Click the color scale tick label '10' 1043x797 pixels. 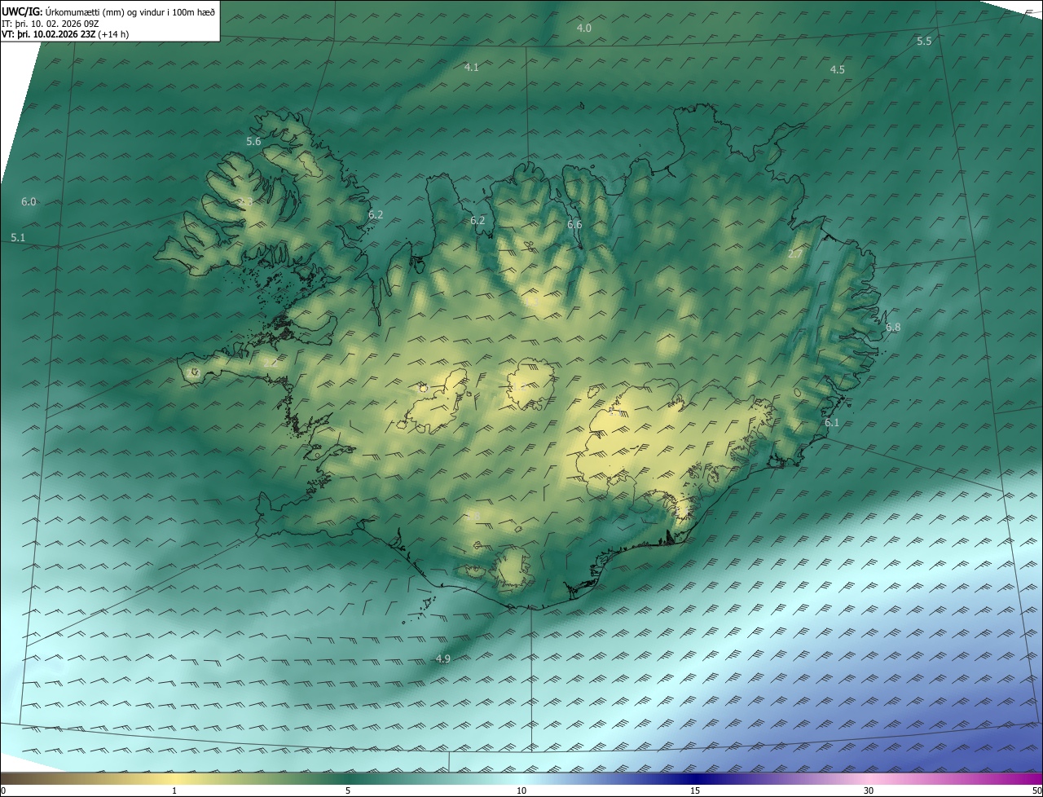click(x=521, y=791)
